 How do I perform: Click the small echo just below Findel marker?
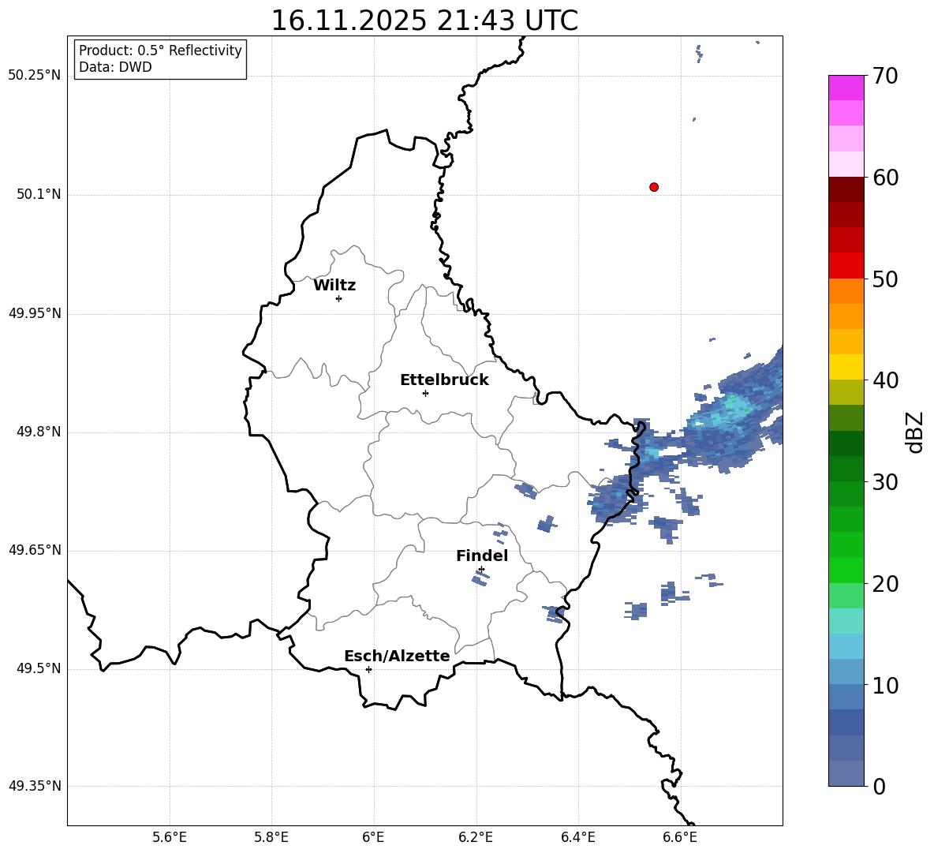click(x=480, y=580)
